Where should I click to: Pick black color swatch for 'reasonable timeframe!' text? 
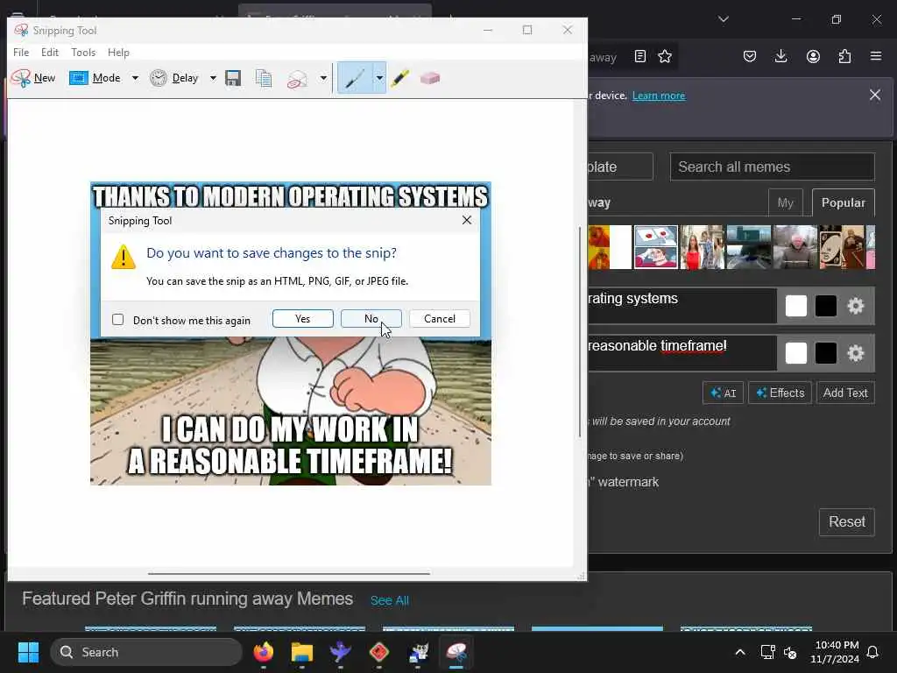click(825, 353)
